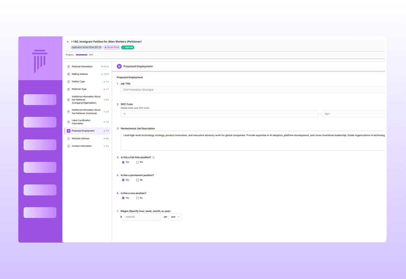Screen dimensions: 406x279
Task: Open the Contact Information section
Action: pyautogui.click(x=88, y=146)
